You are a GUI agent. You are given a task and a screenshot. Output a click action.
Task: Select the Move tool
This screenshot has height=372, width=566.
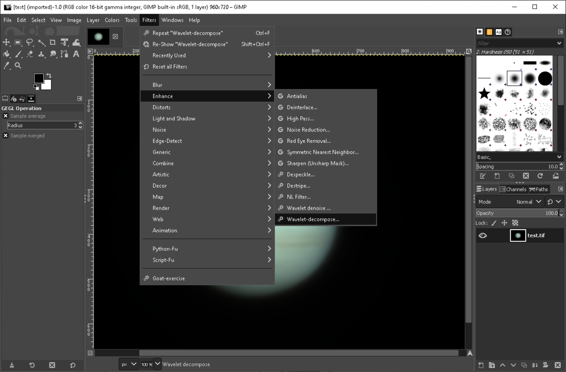pyautogui.click(x=6, y=42)
